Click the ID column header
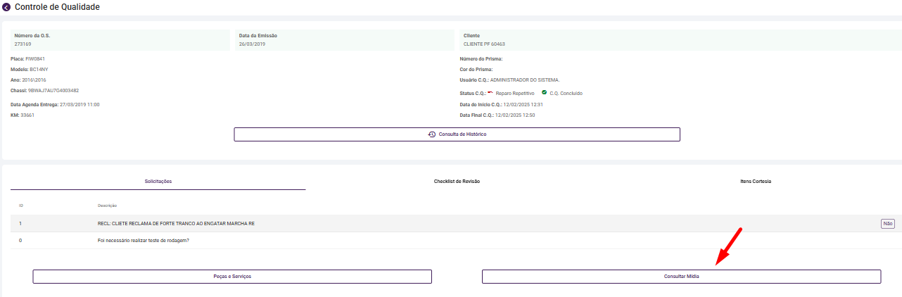902x297 pixels. [21, 206]
